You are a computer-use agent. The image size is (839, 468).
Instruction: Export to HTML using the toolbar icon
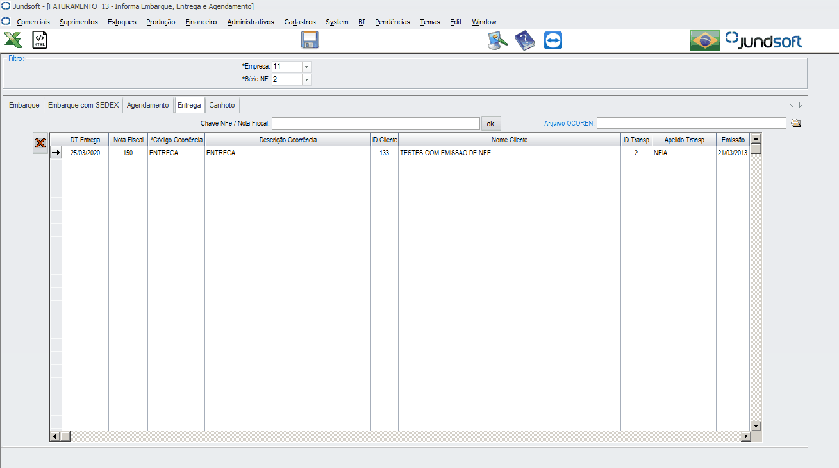pos(40,40)
